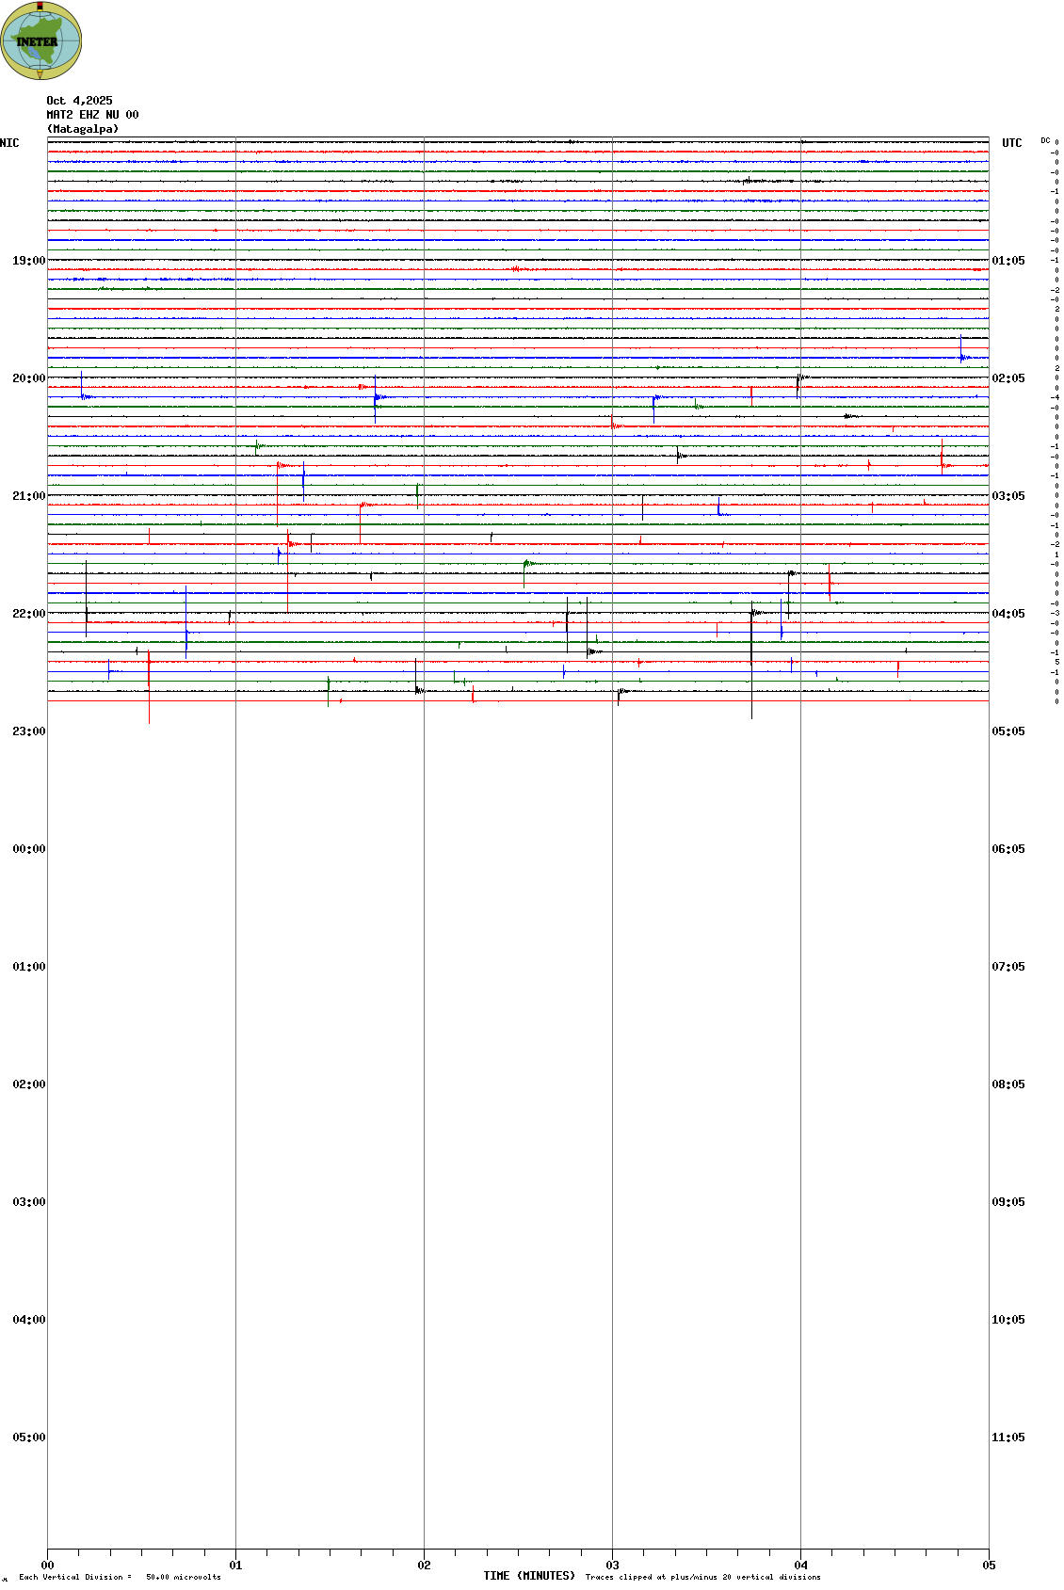Click the Each Vertical Division scale note
The width and height of the screenshot is (1064, 1590).
[x=120, y=1577]
